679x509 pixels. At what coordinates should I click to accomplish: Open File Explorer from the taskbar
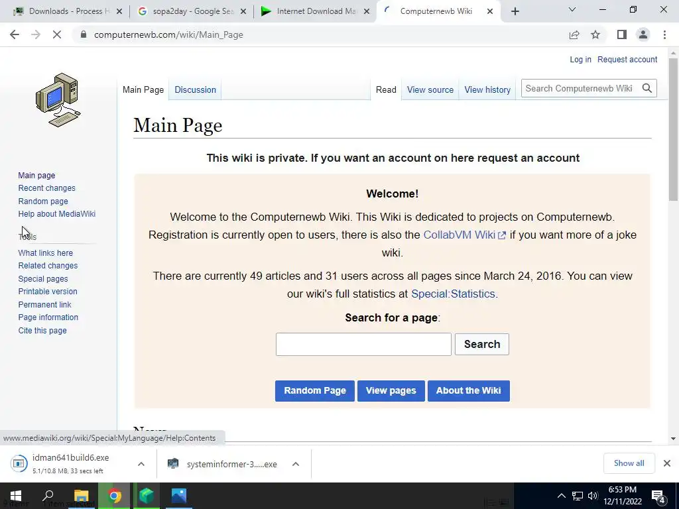coord(81,496)
